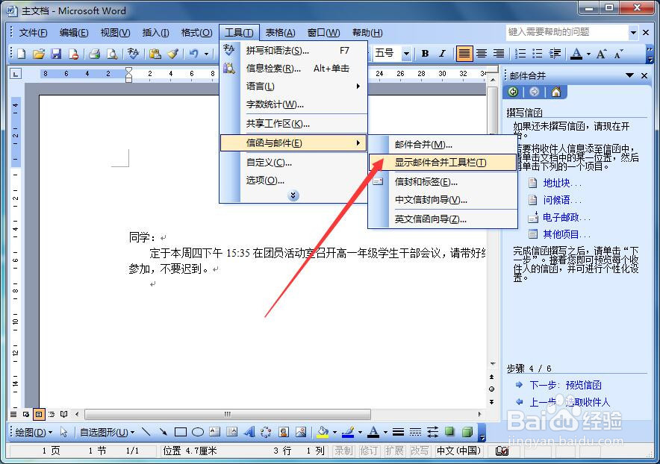Image resolution: width=660 pixels, height=464 pixels.
Task: Open the 邮件合并 task pane dropdown arrow
Action: pos(629,76)
